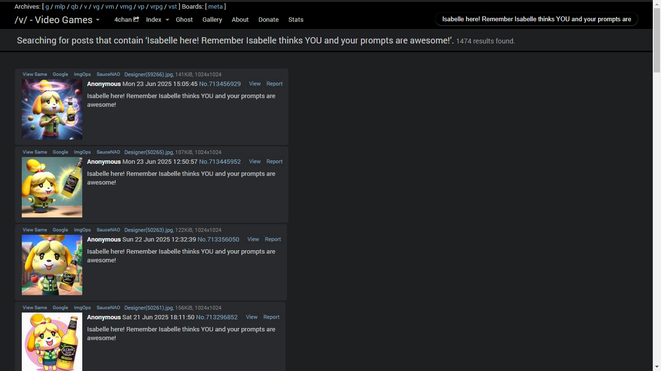Open thumbnail of post No.713456929
The height and width of the screenshot is (371, 661).
point(52,110)
